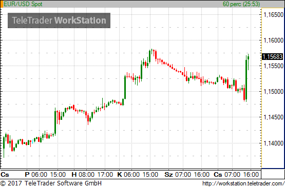The image size is (285, 188).
Task: Open the workstation.teletrader.com link
Action: coord(243,183)
